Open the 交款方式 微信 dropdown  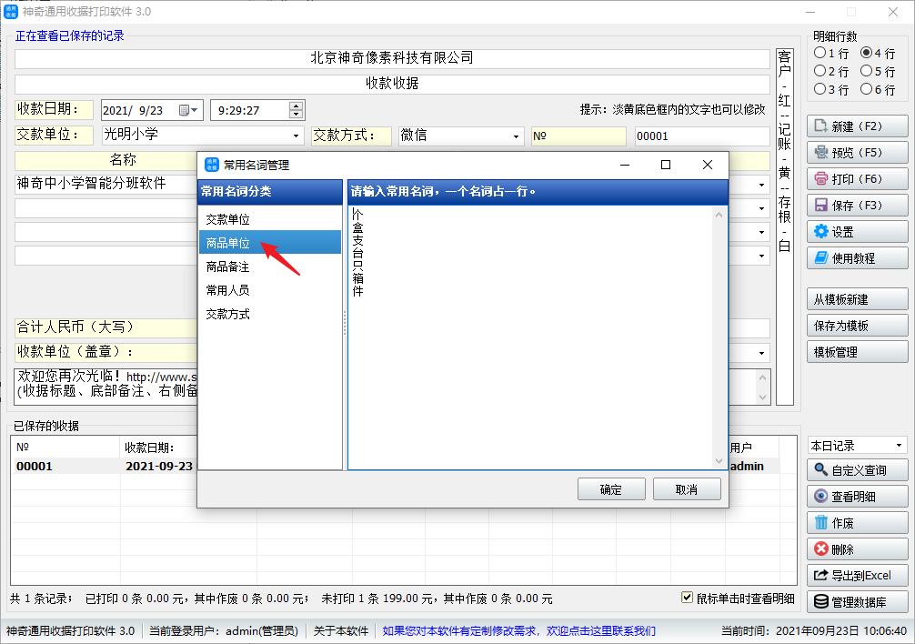516,136
